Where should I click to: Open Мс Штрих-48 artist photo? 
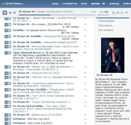tap(113, 55)
